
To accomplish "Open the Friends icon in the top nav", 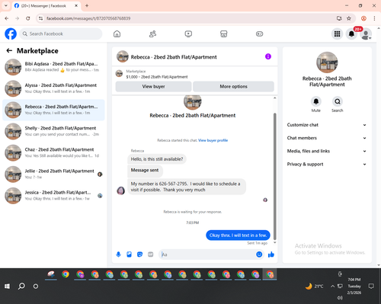I will click(152, 34).
